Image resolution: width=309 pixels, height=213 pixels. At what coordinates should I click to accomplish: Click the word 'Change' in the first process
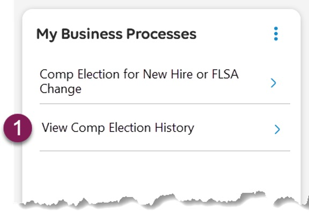[61, 89]
